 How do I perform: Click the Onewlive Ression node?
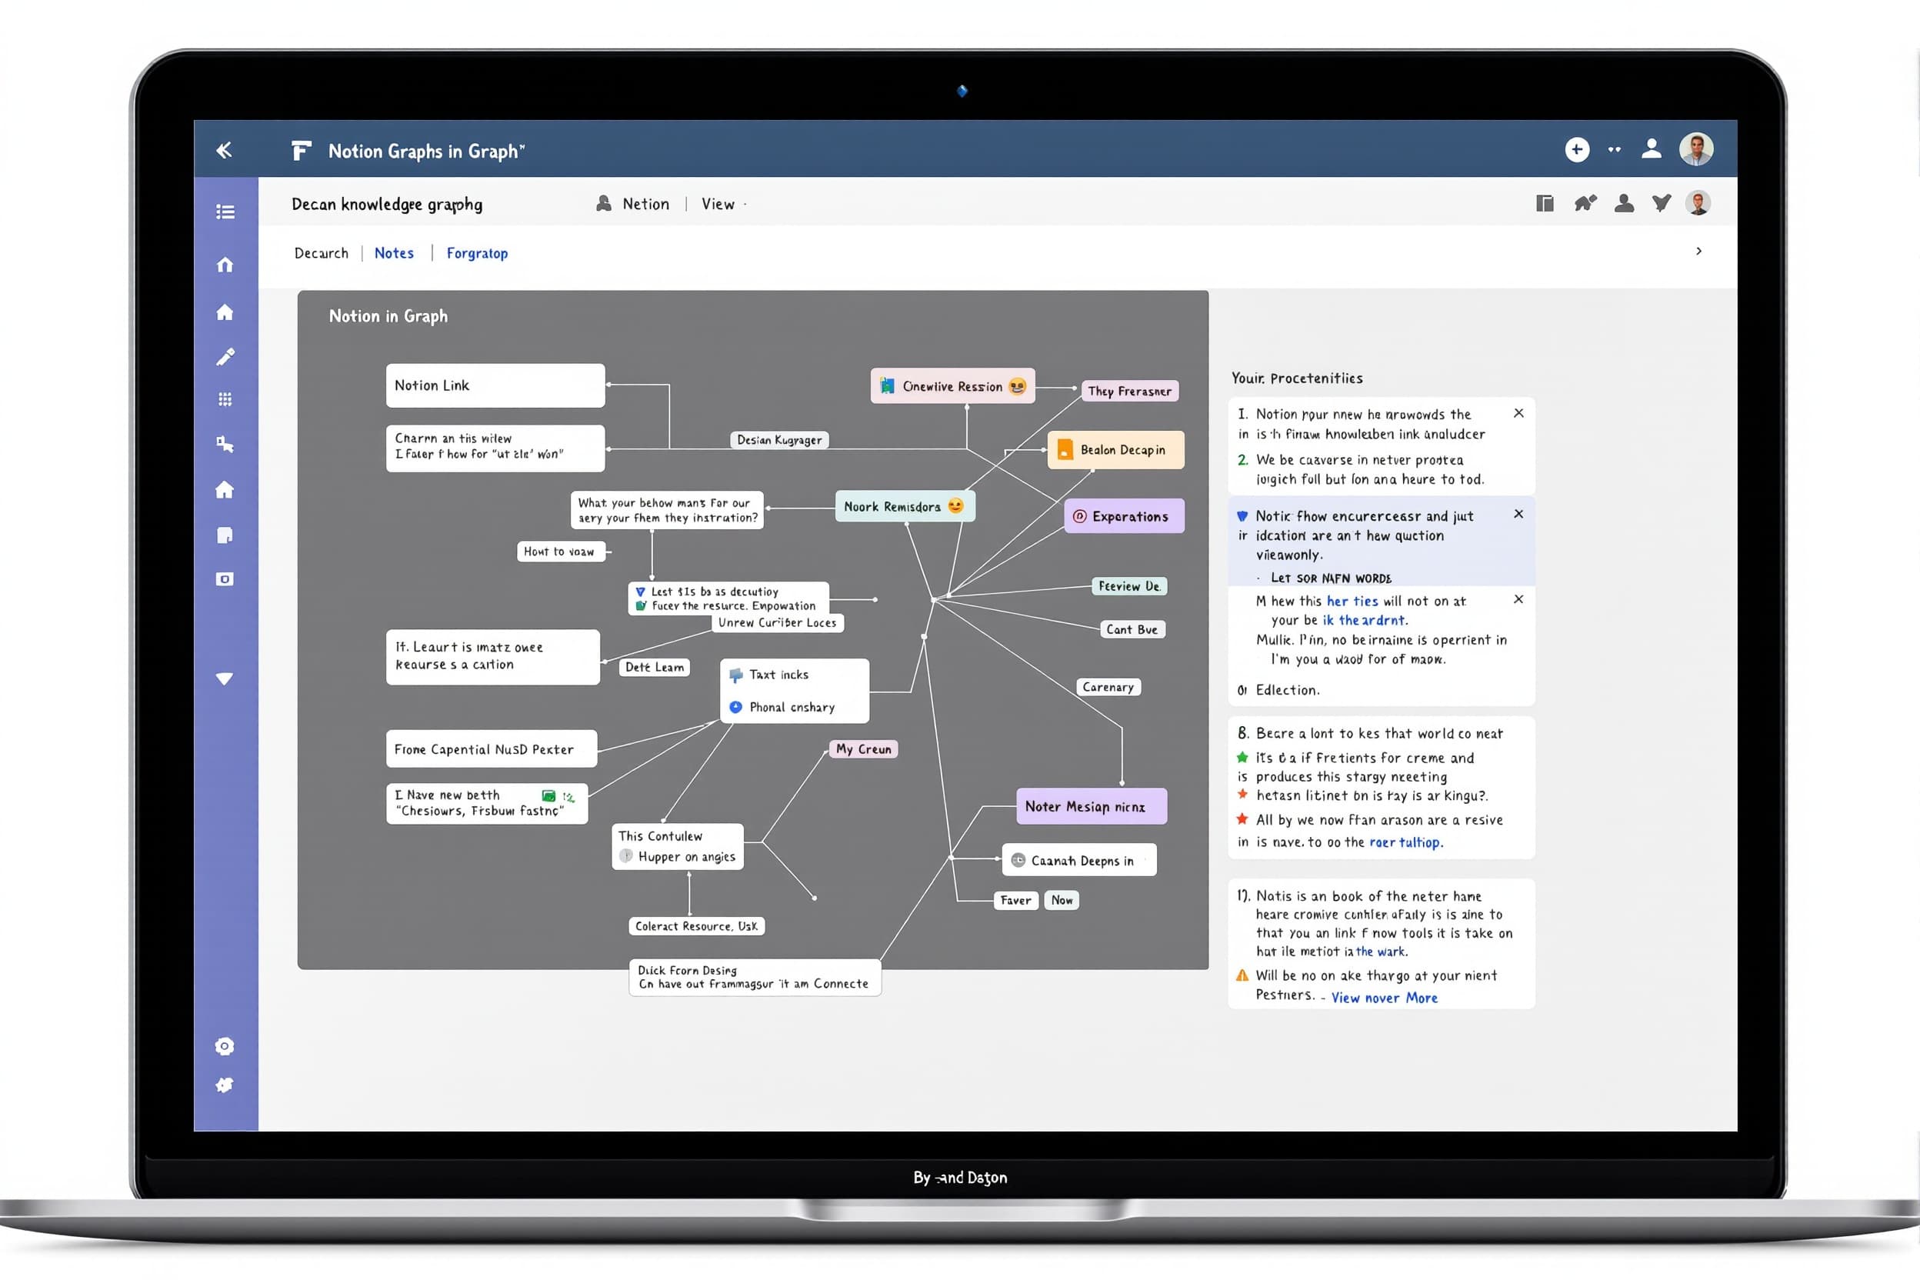pos(952,386)
